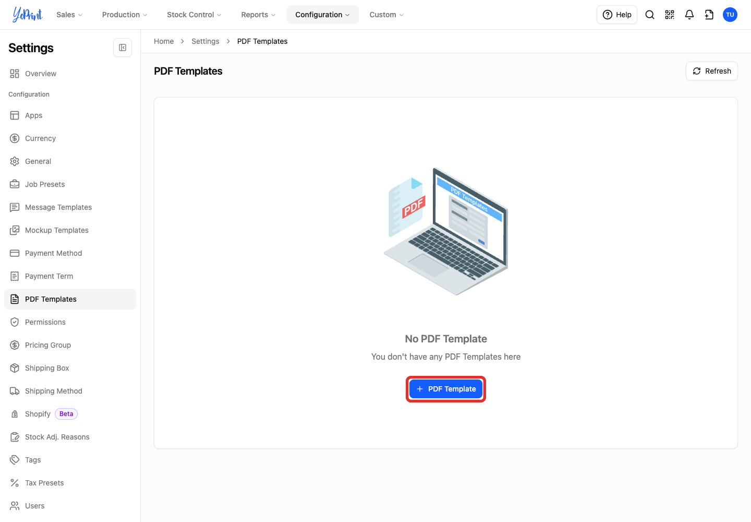The width and height of the screenshot is (751, 522).
Task: Go to Users settings
Action: point(70,506)
